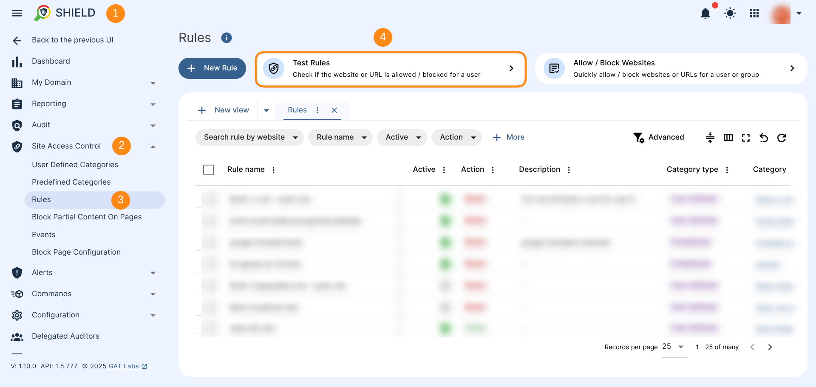816x387 pixels.
Task: Expand the Reporting section
Action: tap(153, 104)
